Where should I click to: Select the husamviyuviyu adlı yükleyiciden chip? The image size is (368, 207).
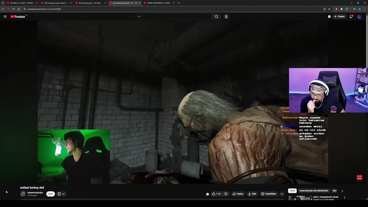point(314,191)
